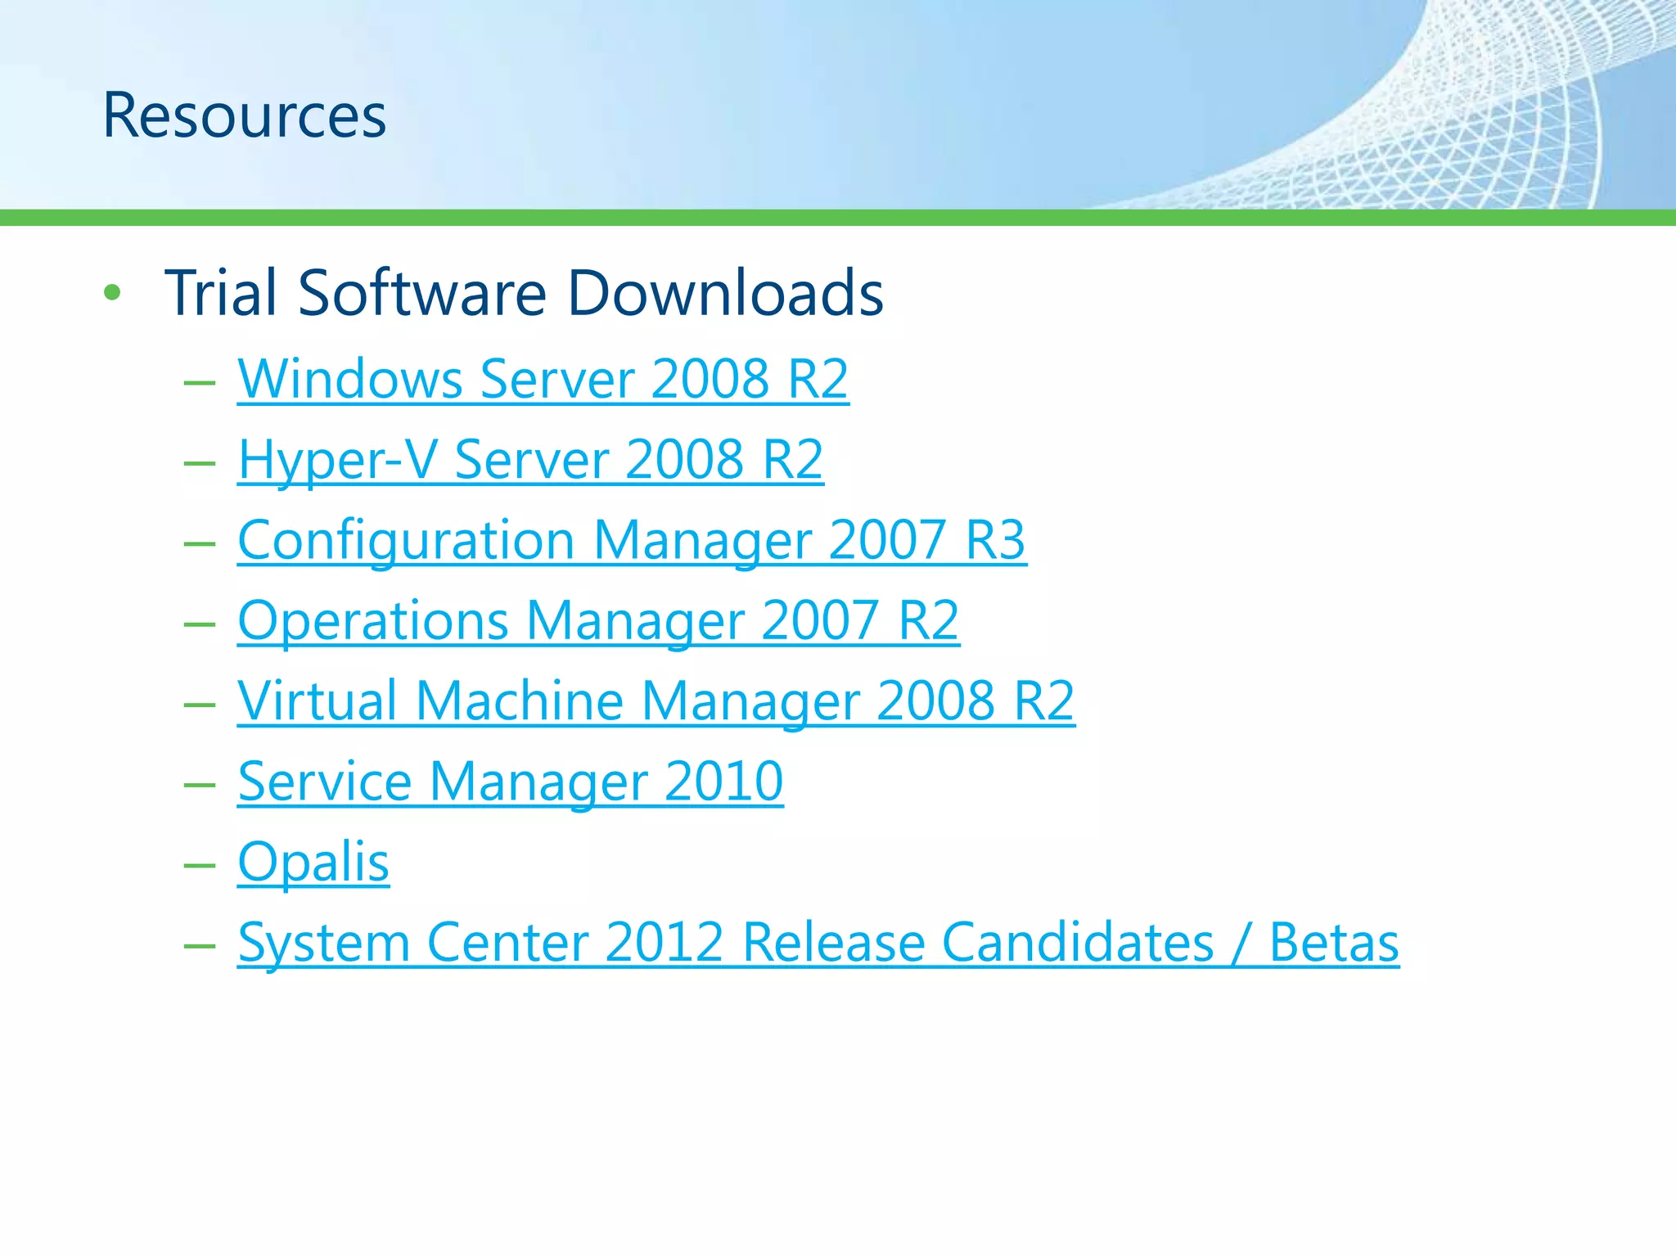Open Virtual Machine Manager 2008 R2 link
Screen dimensions: 1676x1257
(x=656, y=701)
